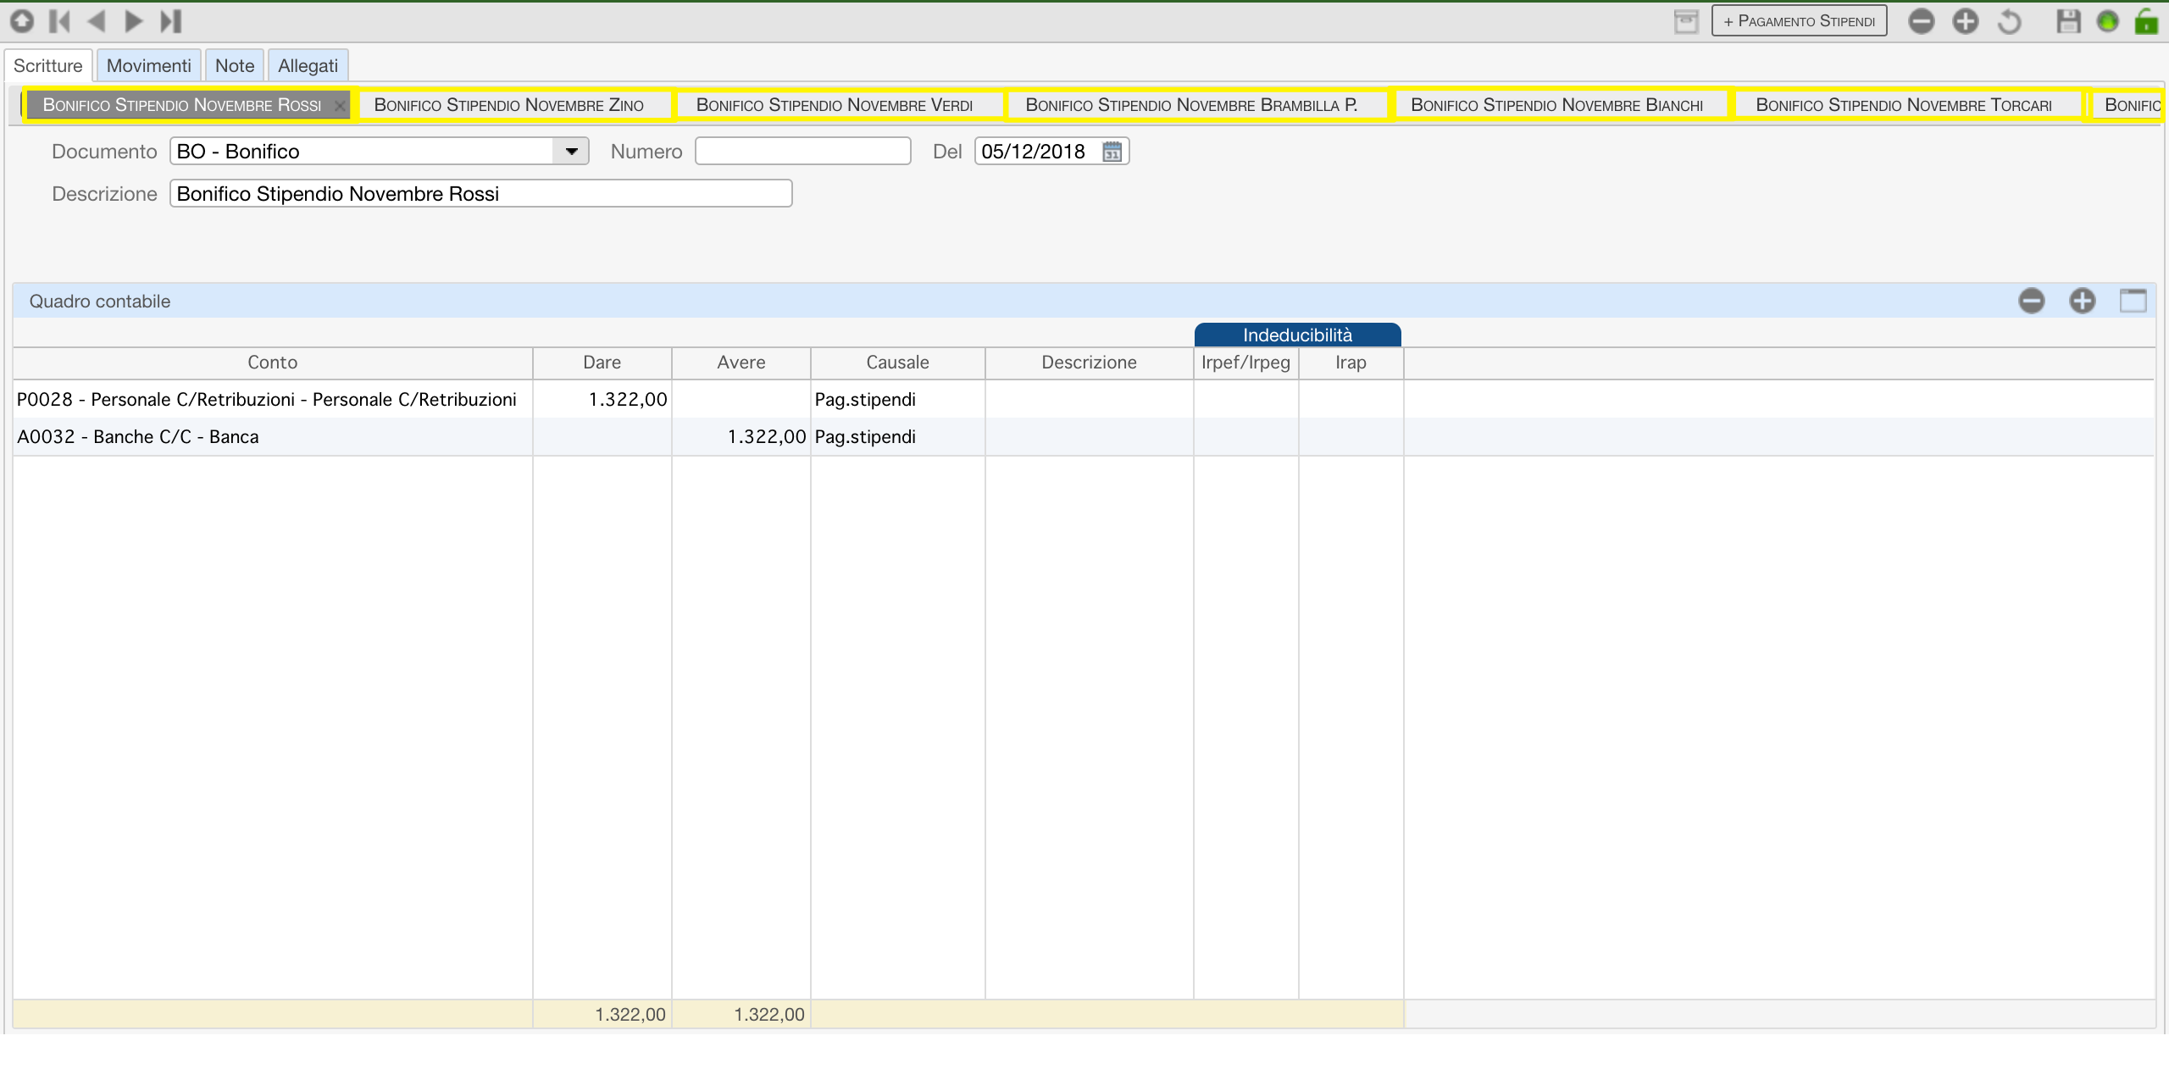Click top toolbar plus add icon

pyautogui.click(x=1966, y=21)
